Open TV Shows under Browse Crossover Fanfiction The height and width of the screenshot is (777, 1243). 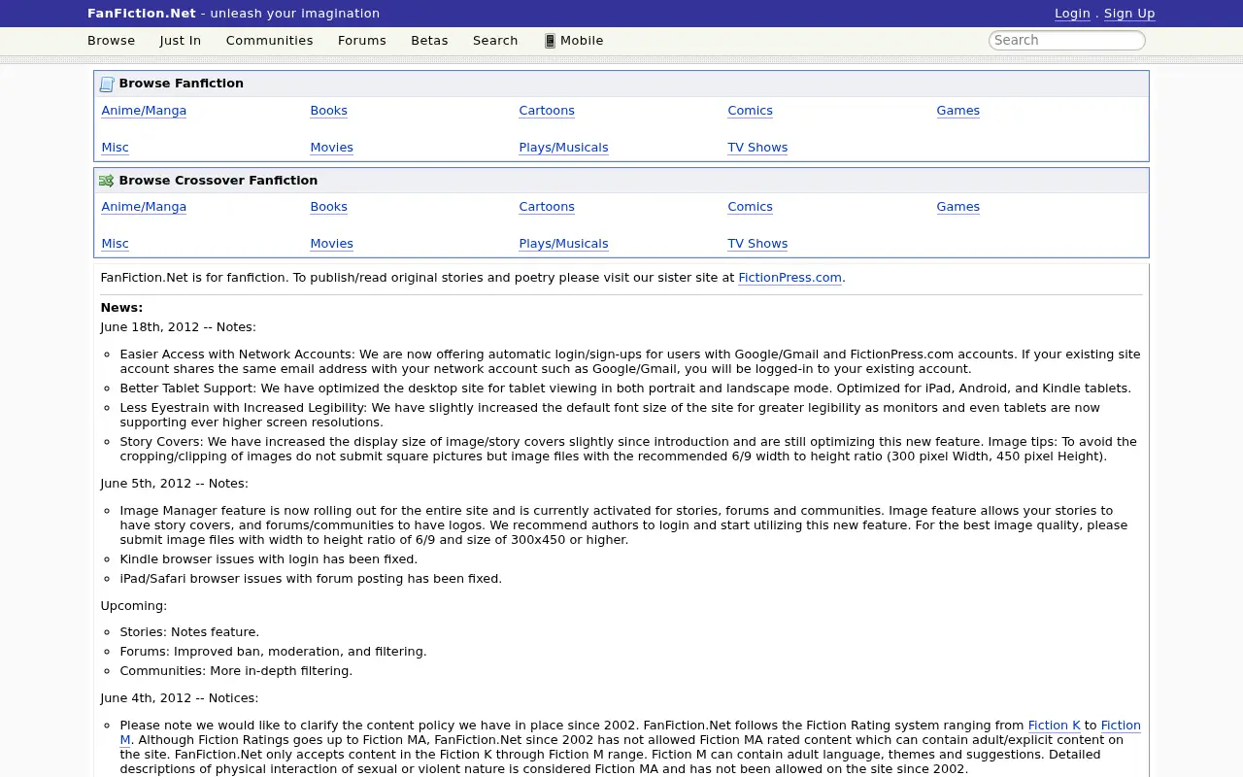(757, 244)
